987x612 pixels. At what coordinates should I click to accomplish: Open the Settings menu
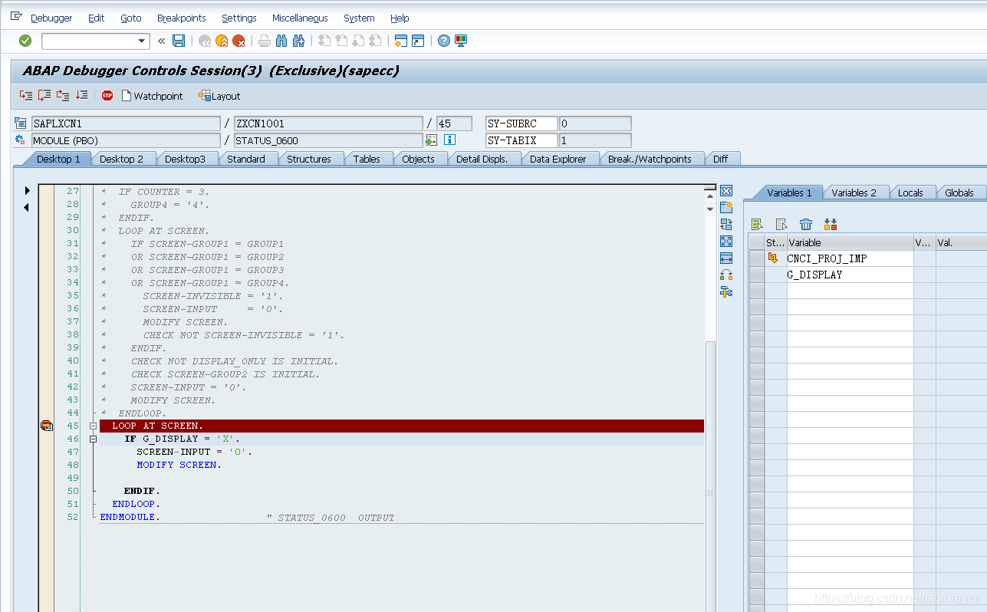pyautogui.click(x=239, y=18)
